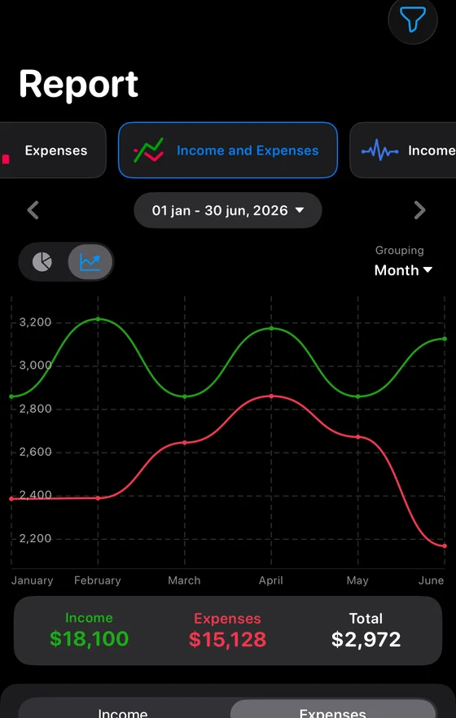Image resolution: width=456 pixels, height=718 pixels.
Task: Click the Report heading
Action: pyautogui.click(x=78, y=85)
